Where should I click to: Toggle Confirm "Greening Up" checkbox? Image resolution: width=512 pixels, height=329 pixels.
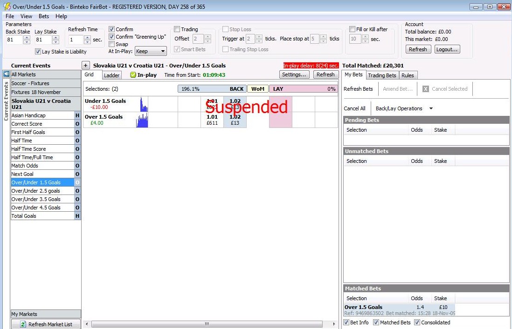pyautogui.click(x=111, y=37)
